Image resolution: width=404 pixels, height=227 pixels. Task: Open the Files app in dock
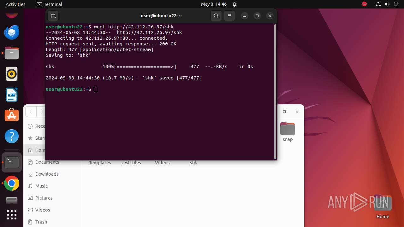coord(12,53)
